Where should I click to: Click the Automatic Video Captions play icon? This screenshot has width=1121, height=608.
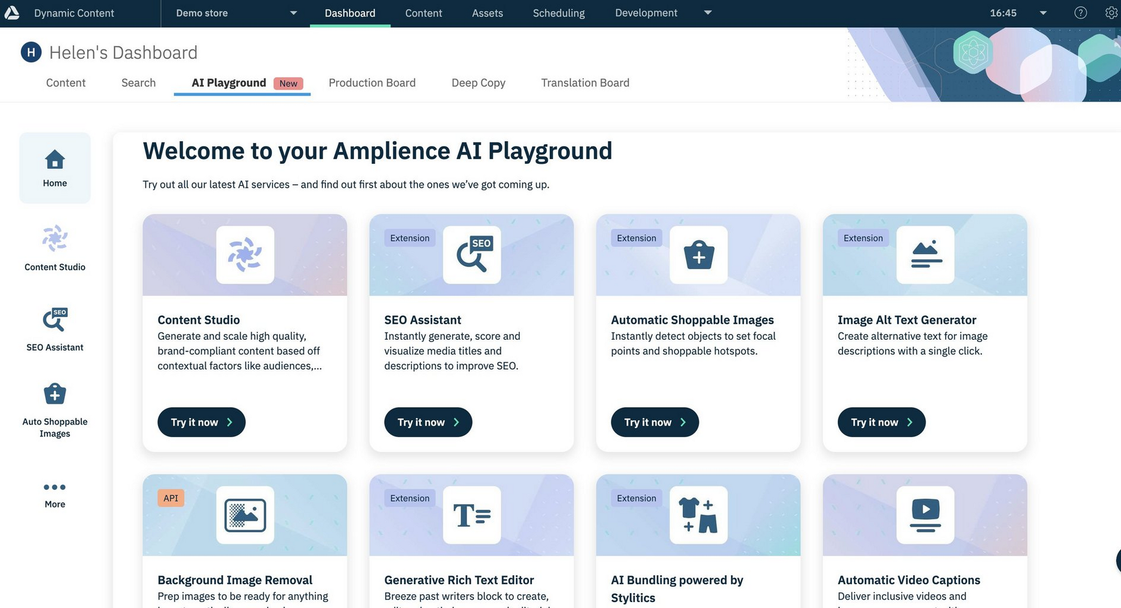(925, 515)
